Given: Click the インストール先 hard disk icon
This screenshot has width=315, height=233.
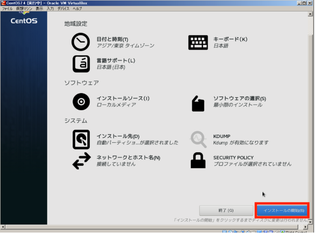Looking at the screenshot, I should tap(81, 139).
